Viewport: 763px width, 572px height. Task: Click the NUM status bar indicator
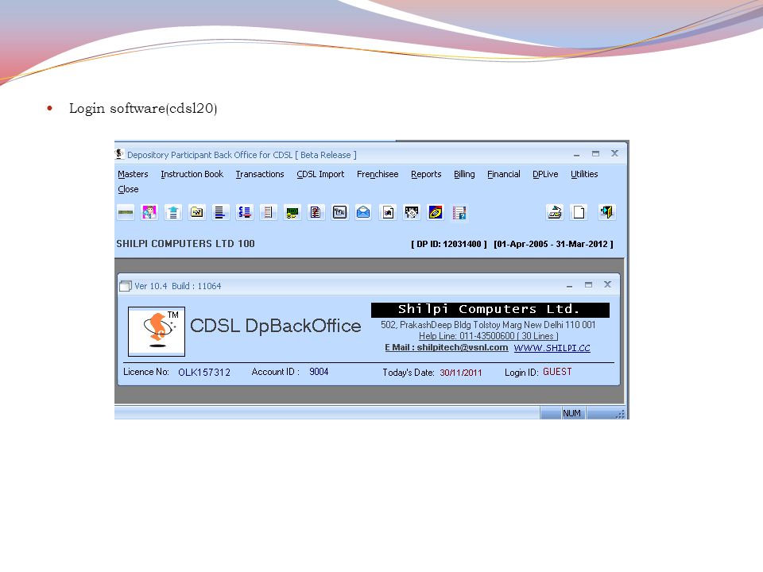point(571,413)
